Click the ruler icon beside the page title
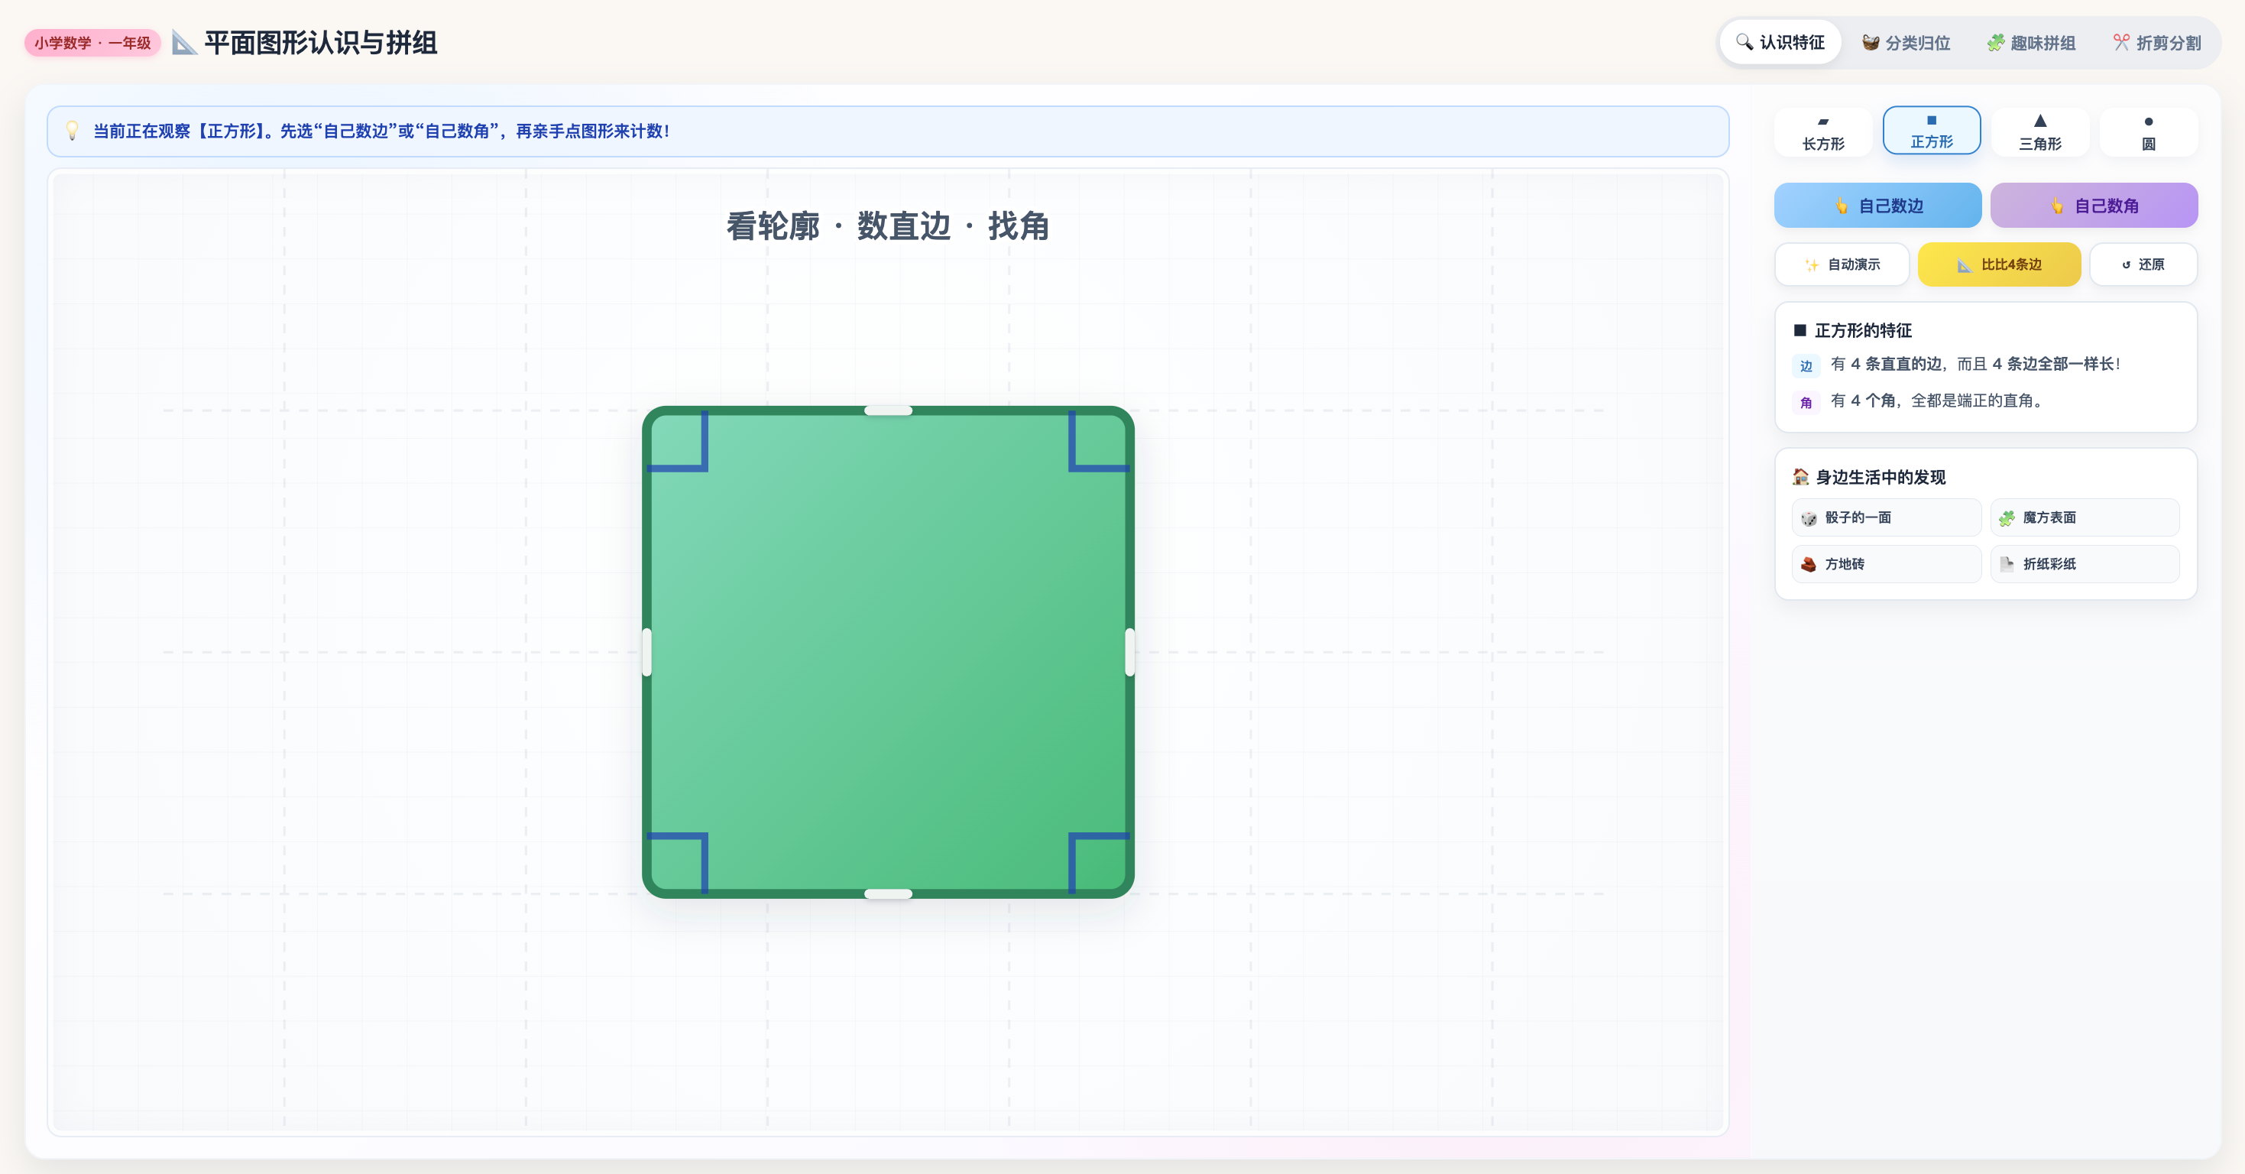The image size is (2245, 1174). (184, 42)
